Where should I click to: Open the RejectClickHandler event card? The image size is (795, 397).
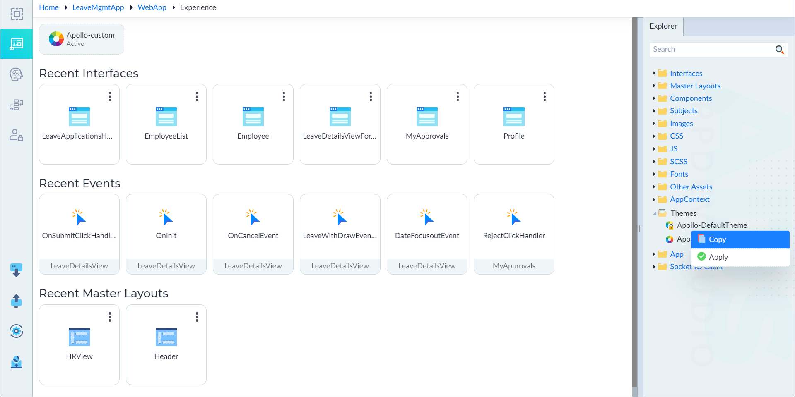514,234
